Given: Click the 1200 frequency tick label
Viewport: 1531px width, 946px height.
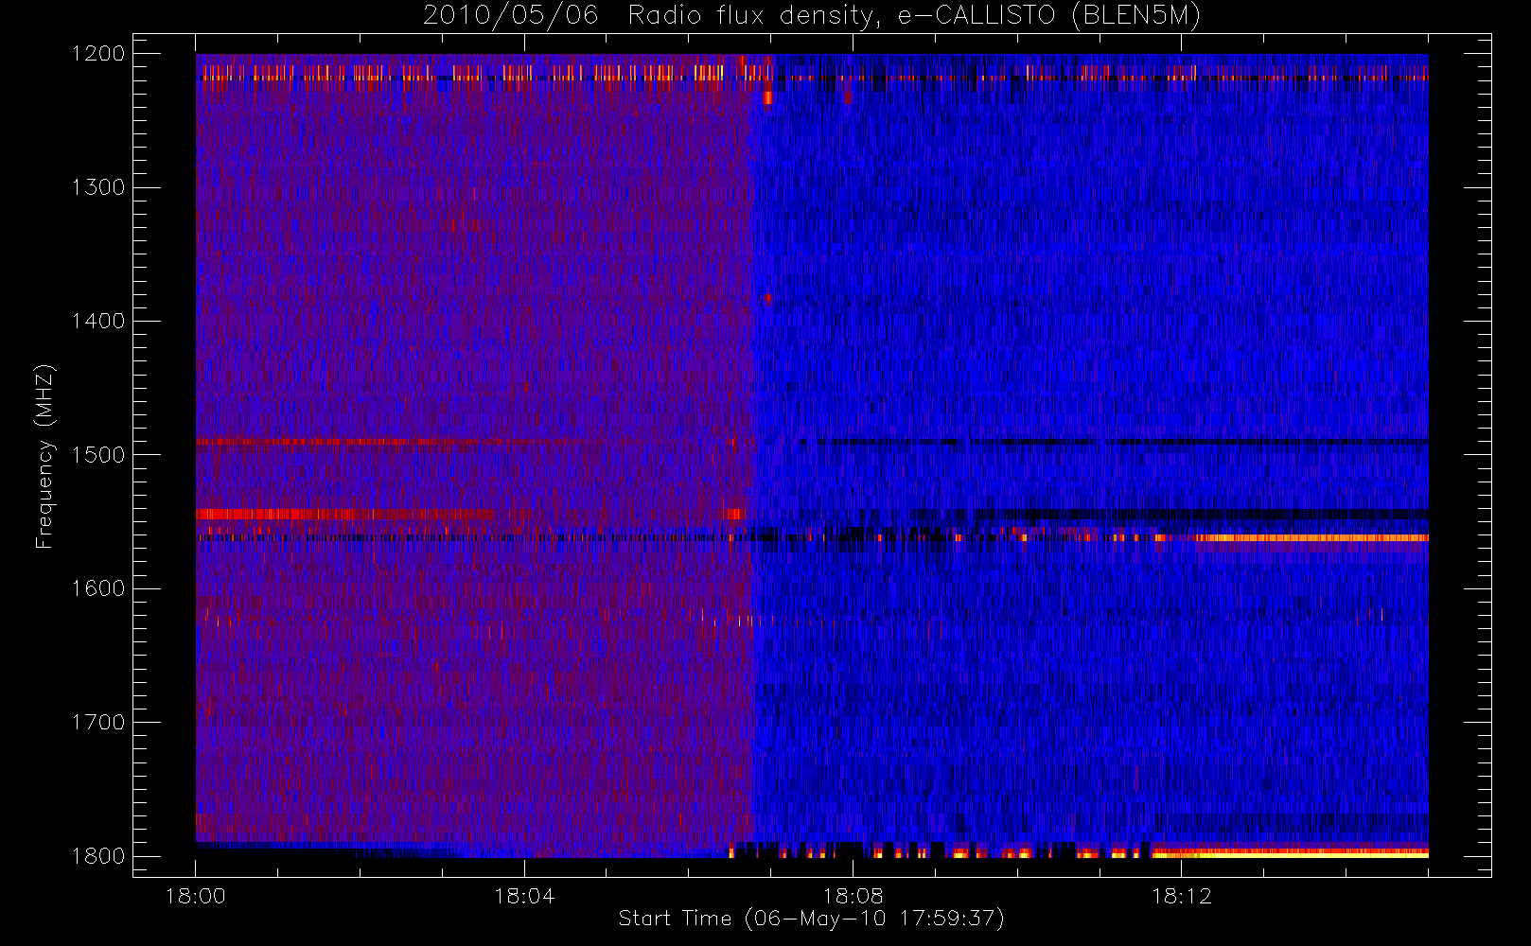Looking at the screenshot, I should click(x=98, y=54).
